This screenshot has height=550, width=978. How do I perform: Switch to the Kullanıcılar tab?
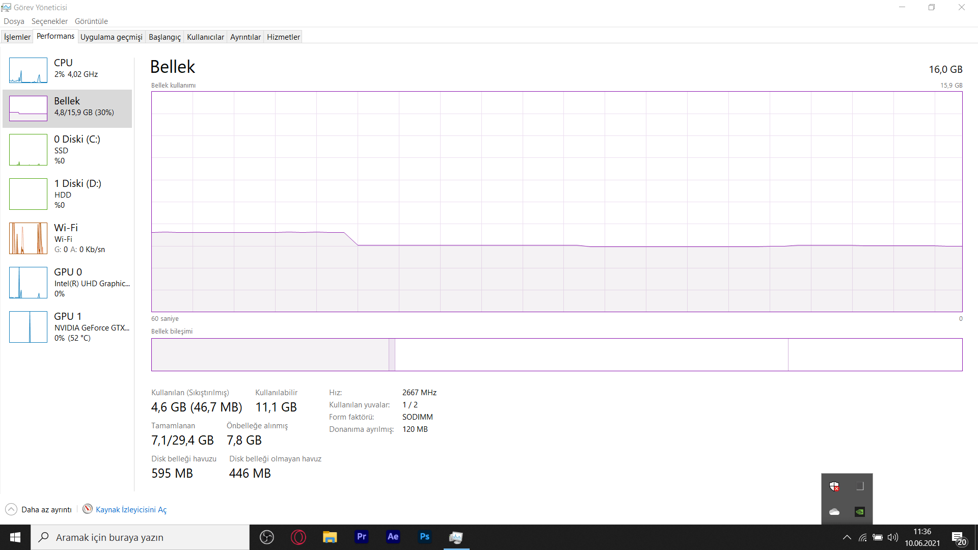tap(205, 37)
